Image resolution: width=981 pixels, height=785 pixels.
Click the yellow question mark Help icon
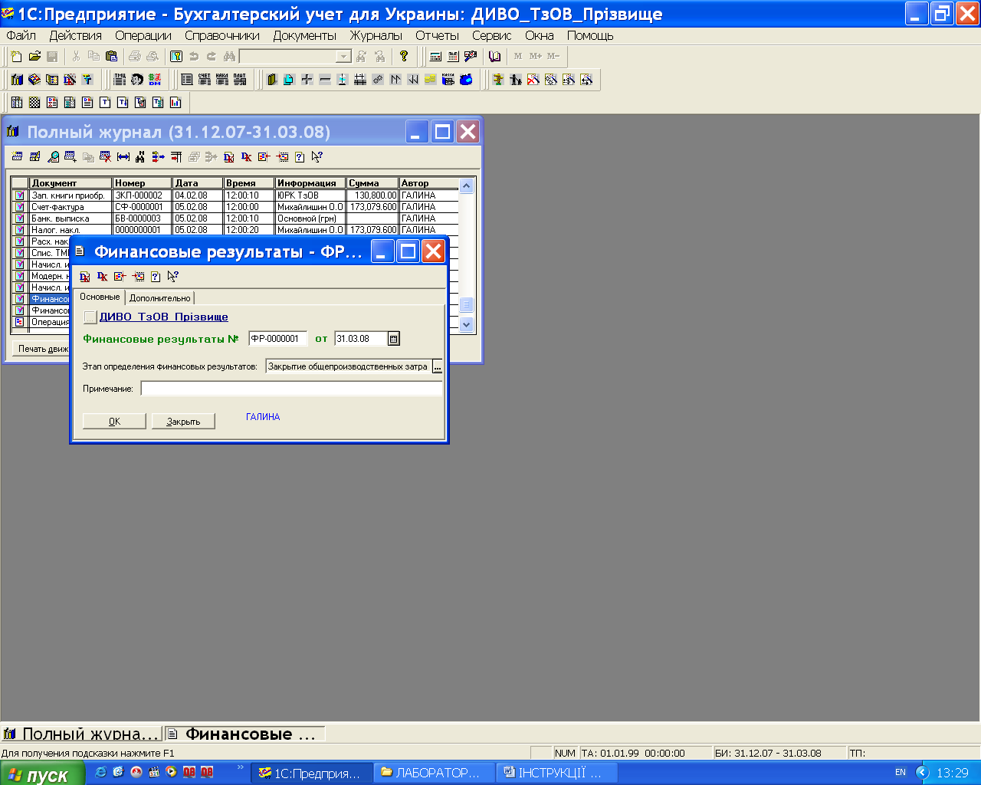(x=404, y=56)
